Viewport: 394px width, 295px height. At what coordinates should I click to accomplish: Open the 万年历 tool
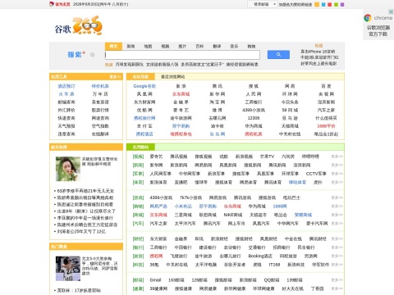[x=100, y=94]
